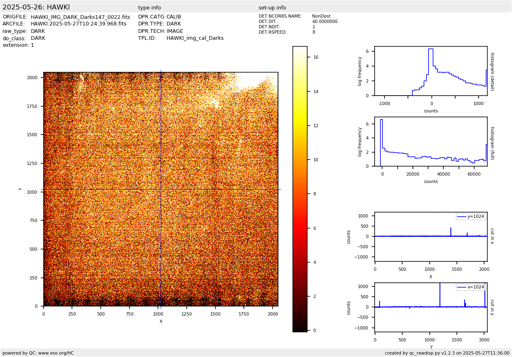Open the 'cut in y' profile plot
Viewport: 512px width, 357px height.
[431, 307]
